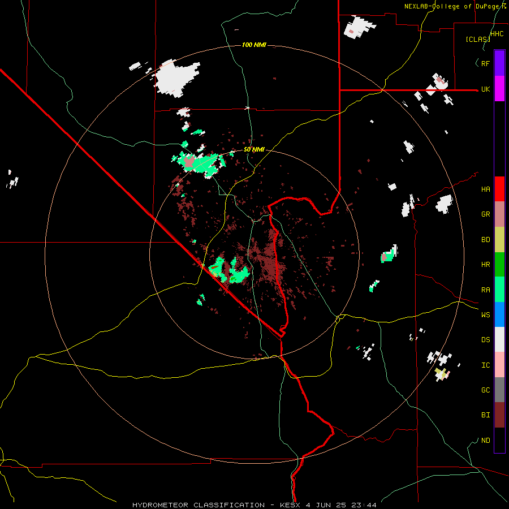
Task: Click the 'BI' legend label
Action: pyautogui.click(x=485, y=415)
